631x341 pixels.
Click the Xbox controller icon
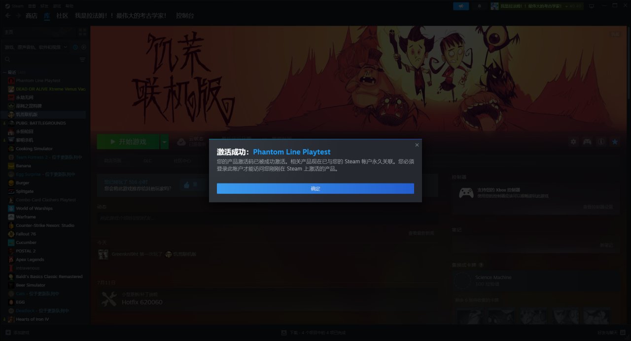466,193
